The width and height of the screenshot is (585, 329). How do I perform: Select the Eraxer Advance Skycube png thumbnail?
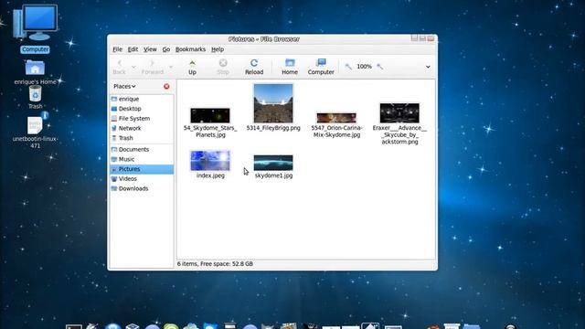tap(399, 112)
